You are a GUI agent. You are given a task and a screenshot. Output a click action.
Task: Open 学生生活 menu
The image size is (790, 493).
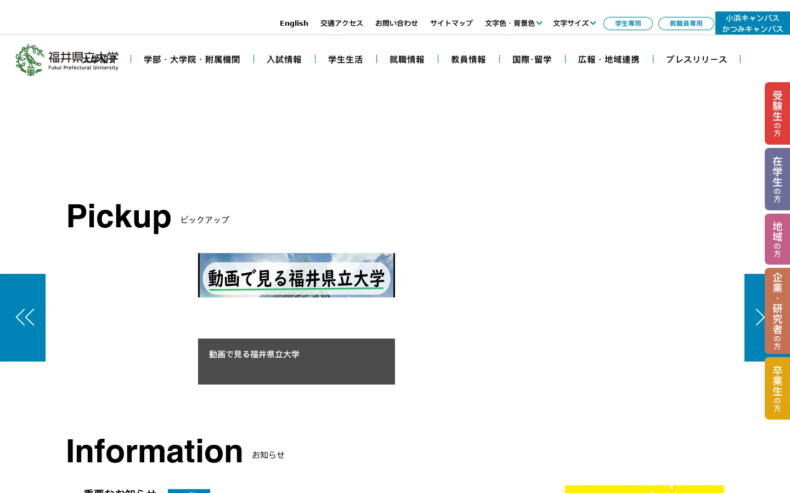point(346,59)
